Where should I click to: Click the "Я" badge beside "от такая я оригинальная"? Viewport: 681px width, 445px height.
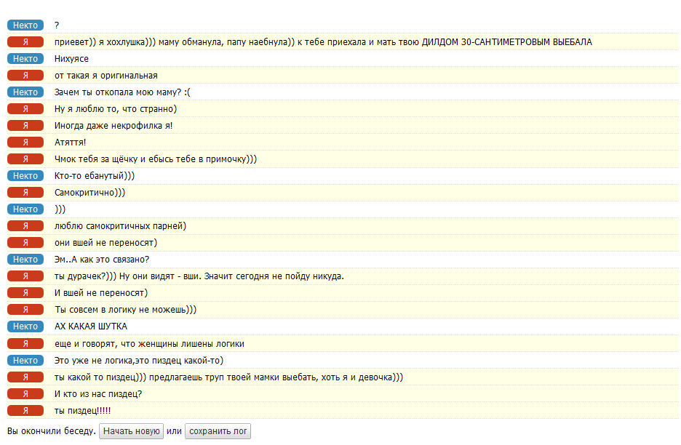point(25,76)
